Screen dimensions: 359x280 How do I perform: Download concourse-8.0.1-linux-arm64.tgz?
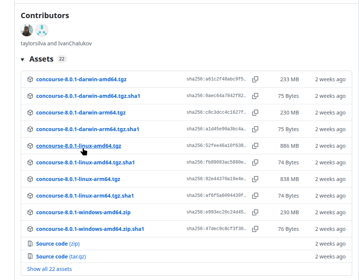[78, 179]
